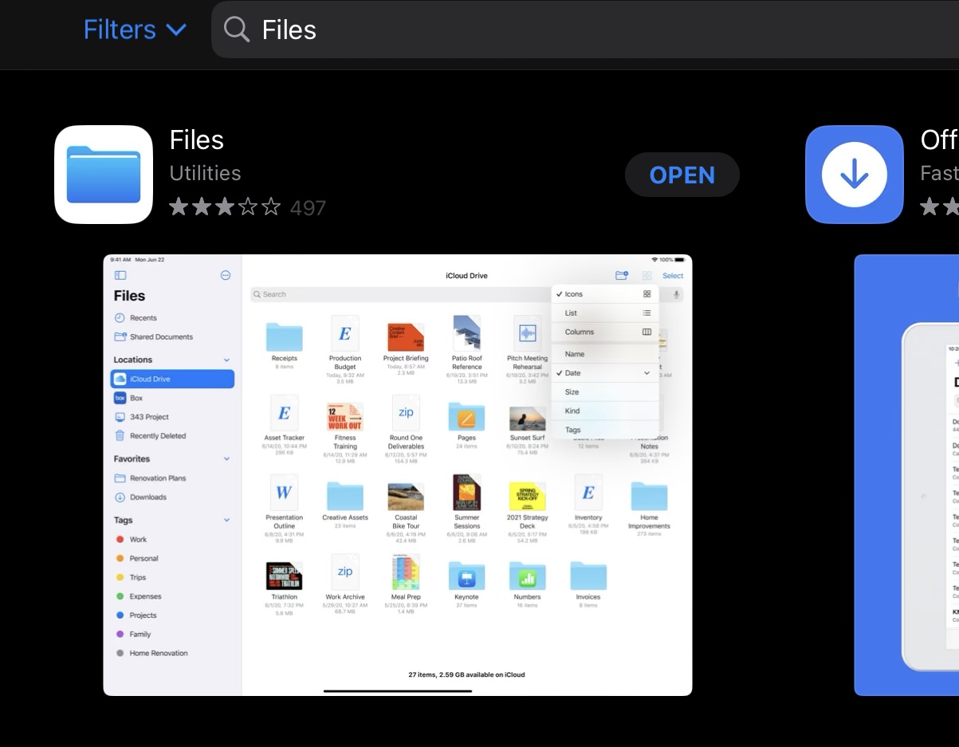Tap the blue download-arrow app icon
The height and width of the screenshot is (747, 959).
[x=854, y=175]
